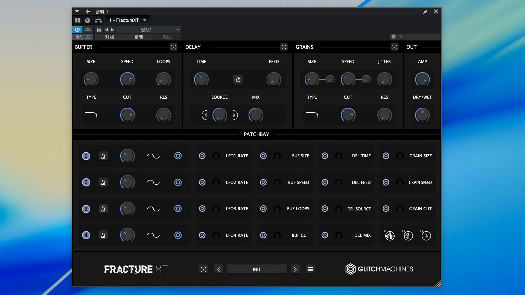Toggle LFO 3 on/off number button
Image resolution: width=525 pixels, height=295 pixels.
click(86, 209)
